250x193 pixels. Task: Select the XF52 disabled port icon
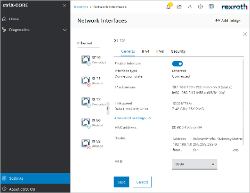click(x=86, y=144)
